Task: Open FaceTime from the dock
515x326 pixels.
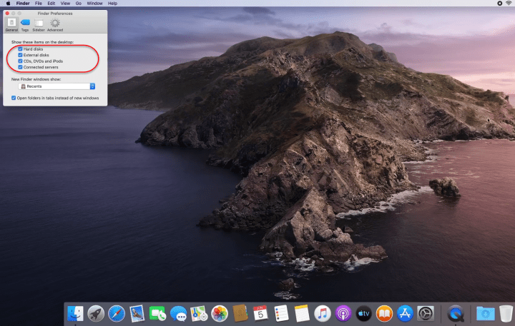Action: [157, 314]
